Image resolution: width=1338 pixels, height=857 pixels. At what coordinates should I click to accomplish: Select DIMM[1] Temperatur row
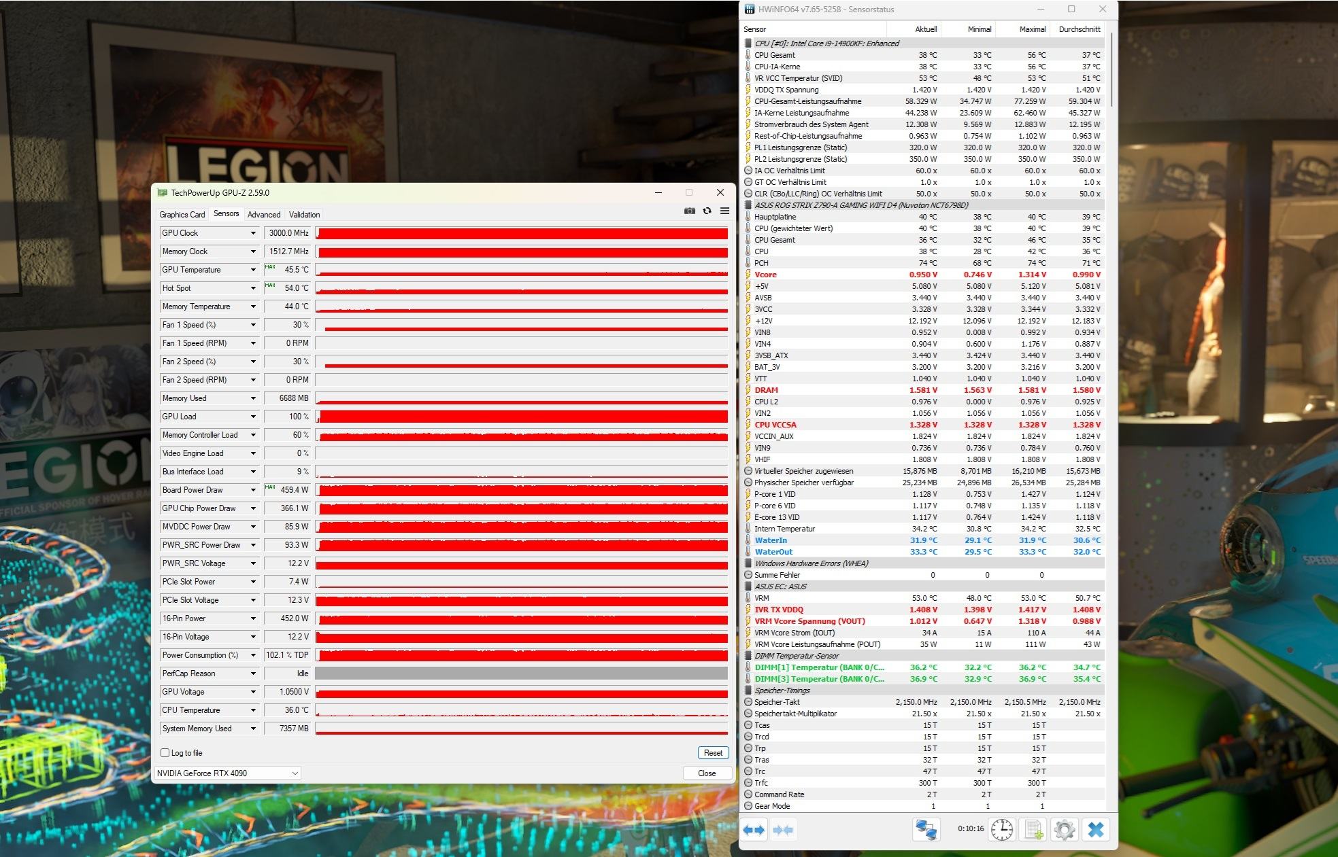(924, 667)
